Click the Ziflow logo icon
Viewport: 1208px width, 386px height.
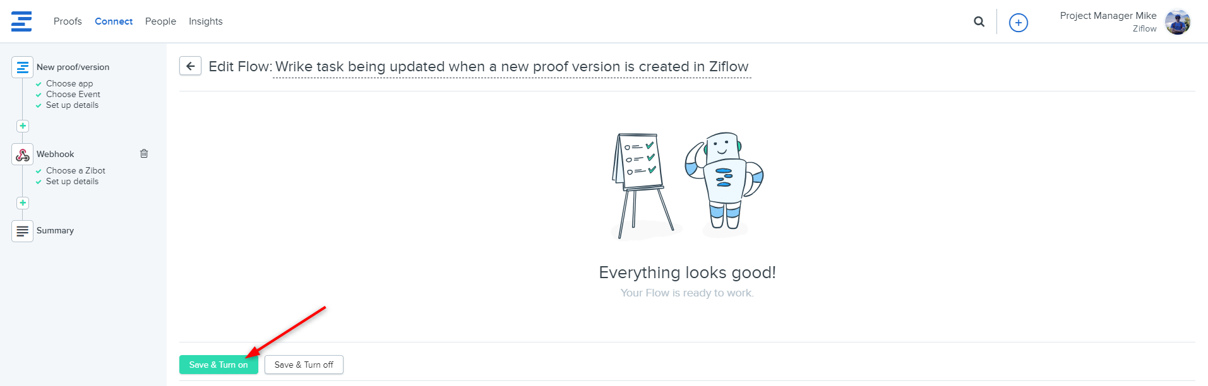[21, 21]
